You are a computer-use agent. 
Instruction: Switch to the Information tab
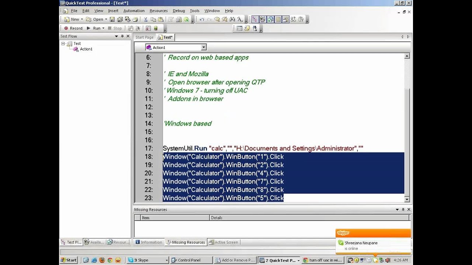click(x=149, y=242)
